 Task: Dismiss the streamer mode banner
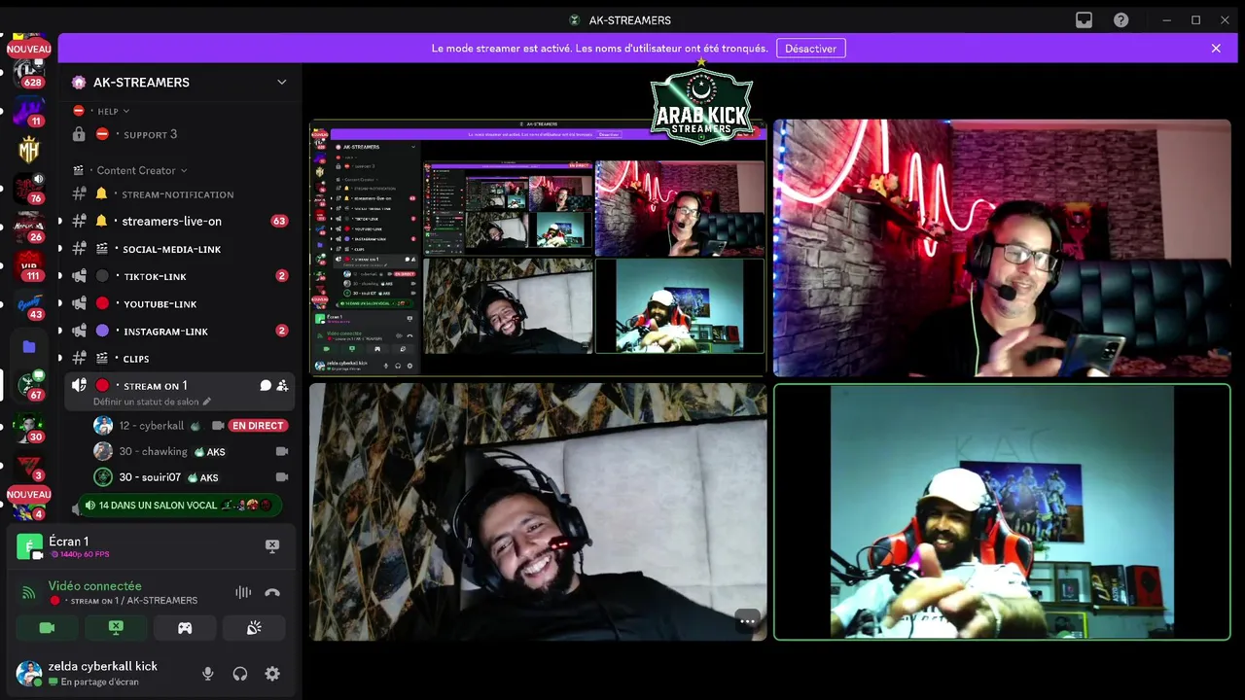(x=1216, y=48)
